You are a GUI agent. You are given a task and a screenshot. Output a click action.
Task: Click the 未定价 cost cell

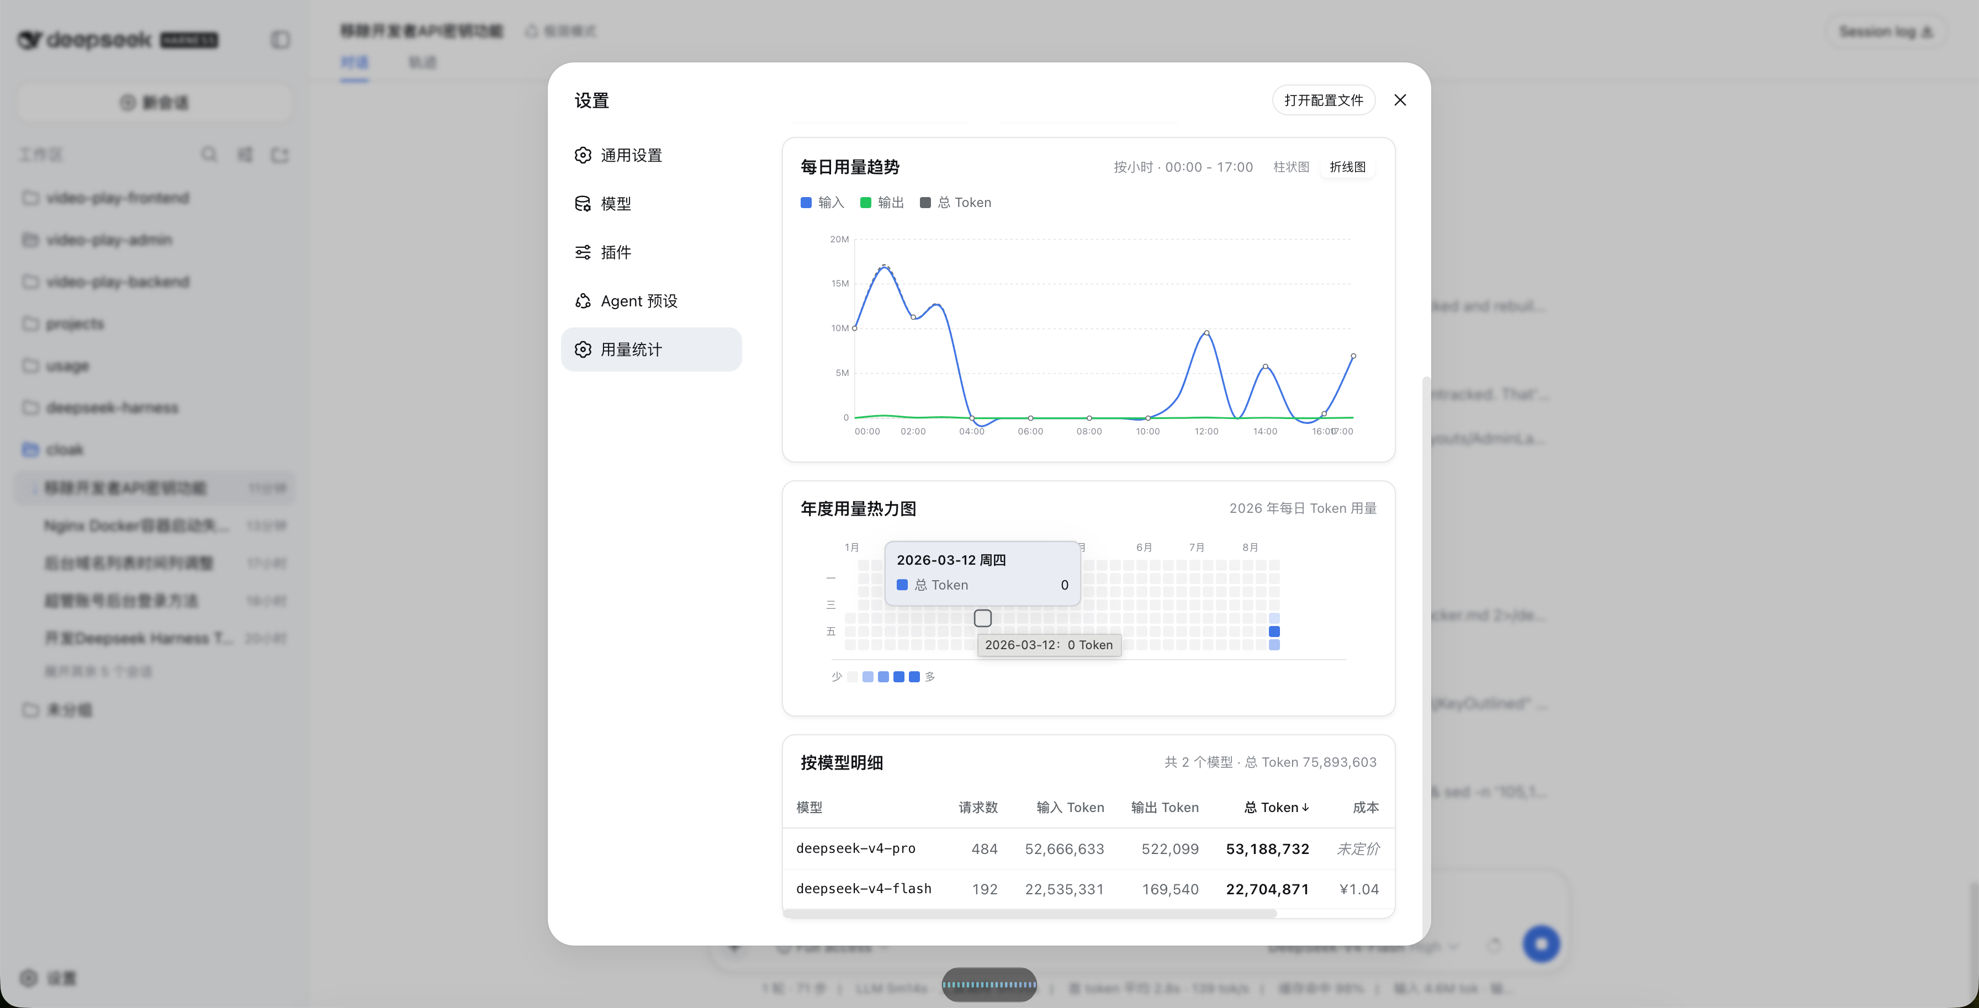[x=1358, y=849]
